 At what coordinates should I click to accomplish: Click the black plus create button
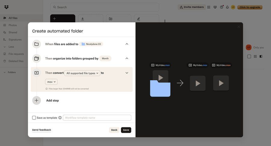click(x=63, y=18)
